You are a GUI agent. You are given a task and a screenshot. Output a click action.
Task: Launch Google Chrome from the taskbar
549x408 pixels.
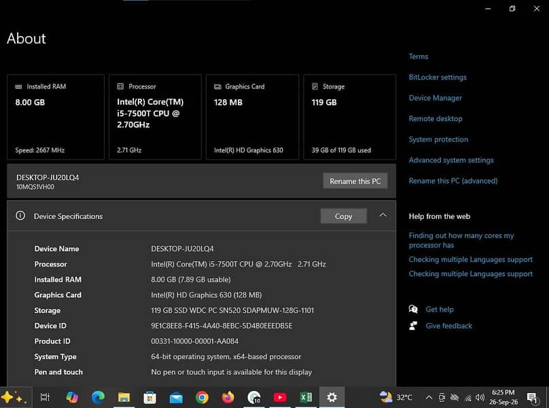(202, 397)
